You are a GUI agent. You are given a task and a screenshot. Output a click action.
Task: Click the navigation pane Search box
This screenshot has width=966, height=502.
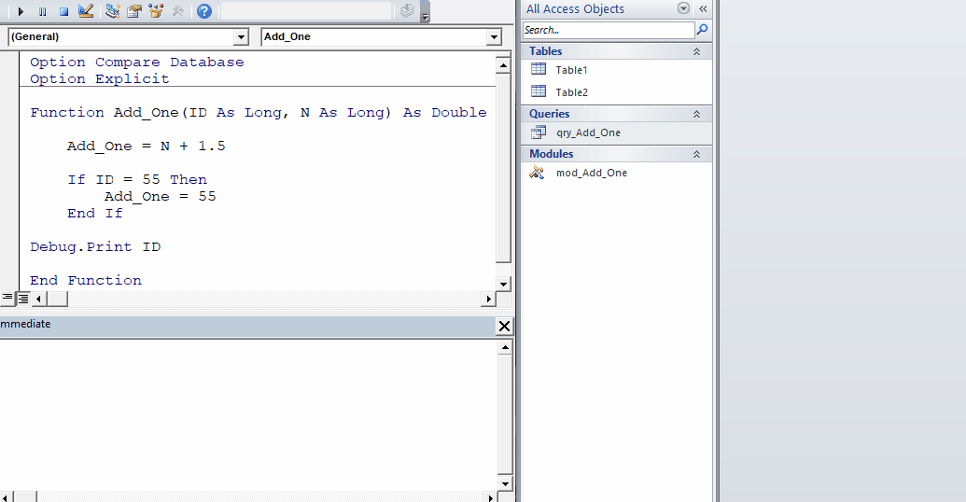[x=608, y=30]
